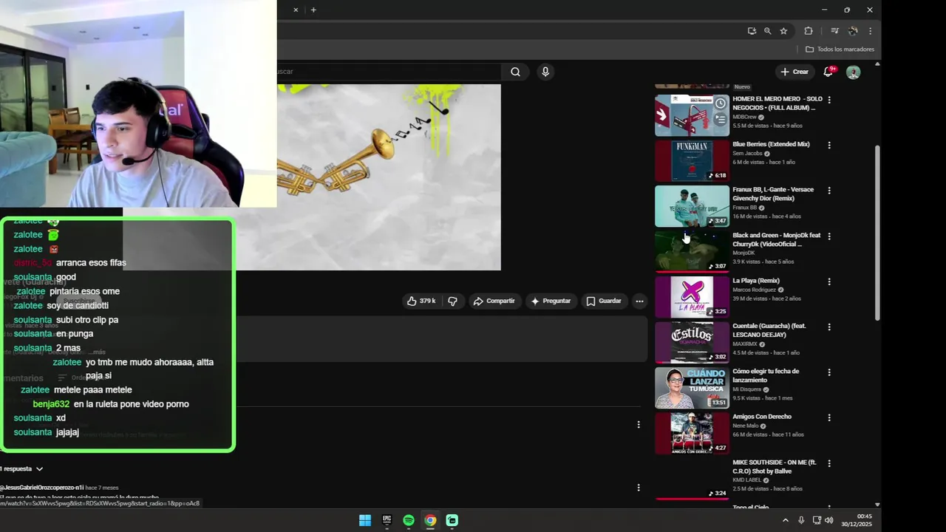Open the Windows Start menu

pyautogui.click(x=365, y=520)
